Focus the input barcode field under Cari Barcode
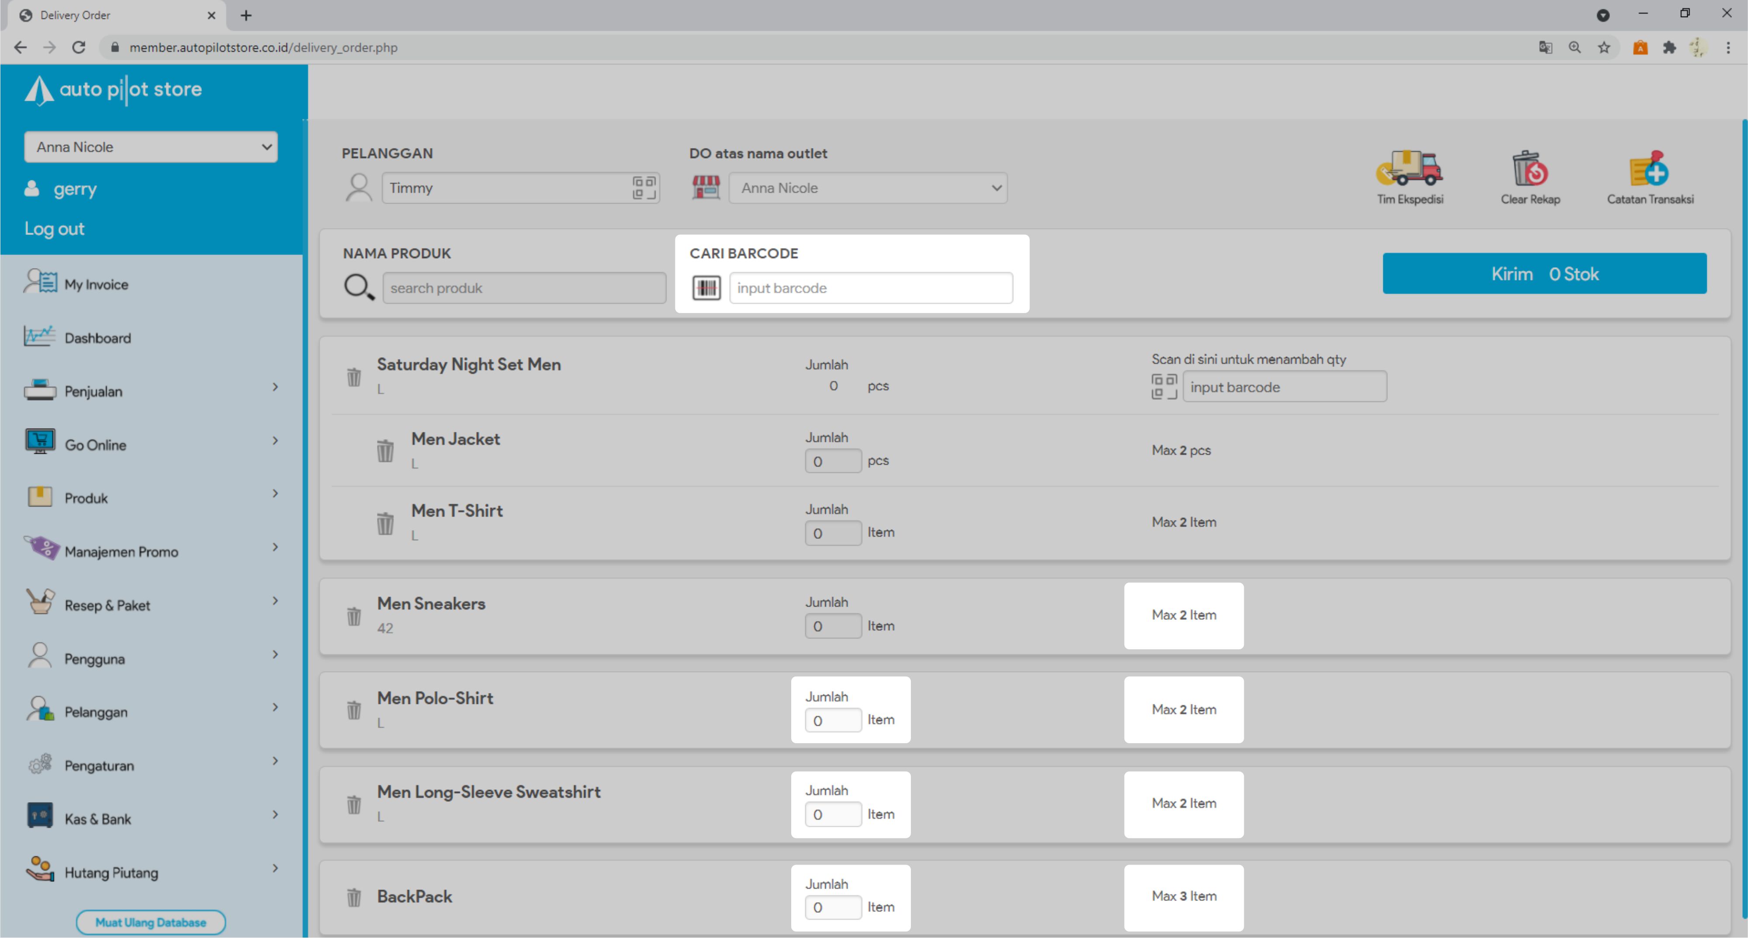 [870, 288]
